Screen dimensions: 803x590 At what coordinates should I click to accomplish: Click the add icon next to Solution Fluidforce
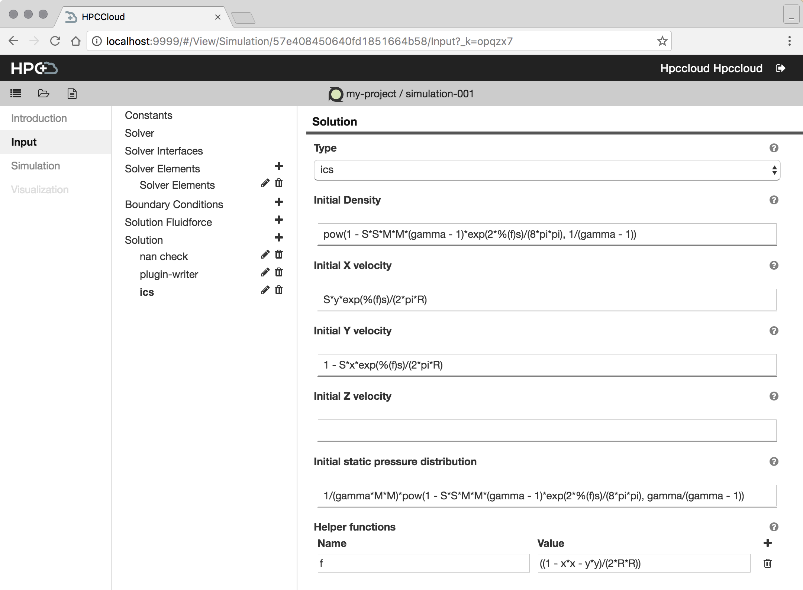coord(279,222)
